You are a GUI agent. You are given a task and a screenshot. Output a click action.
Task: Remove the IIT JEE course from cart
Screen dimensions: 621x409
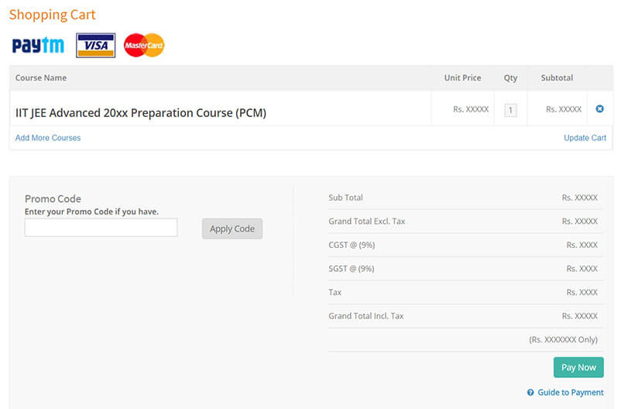click(x=599, y=109)
